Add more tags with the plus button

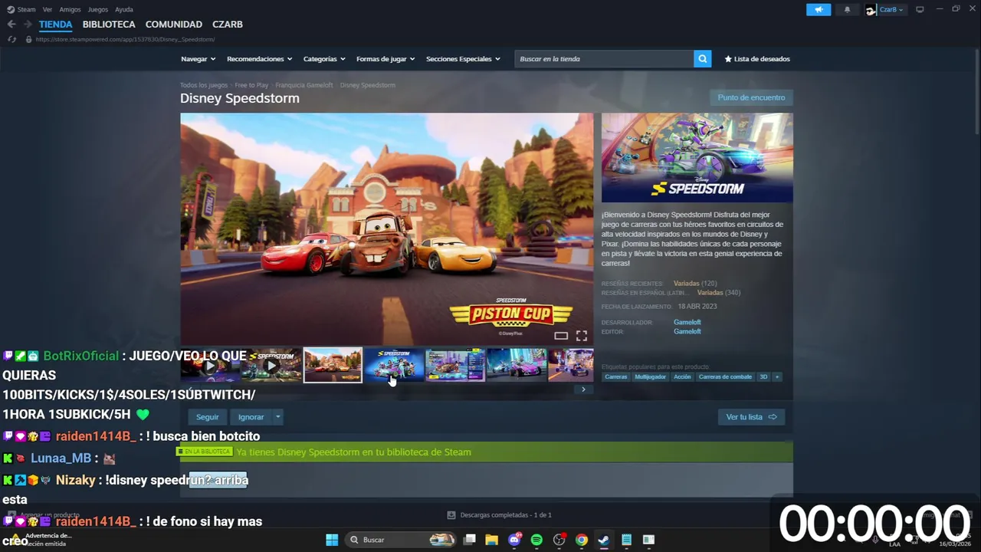point(776,377)
